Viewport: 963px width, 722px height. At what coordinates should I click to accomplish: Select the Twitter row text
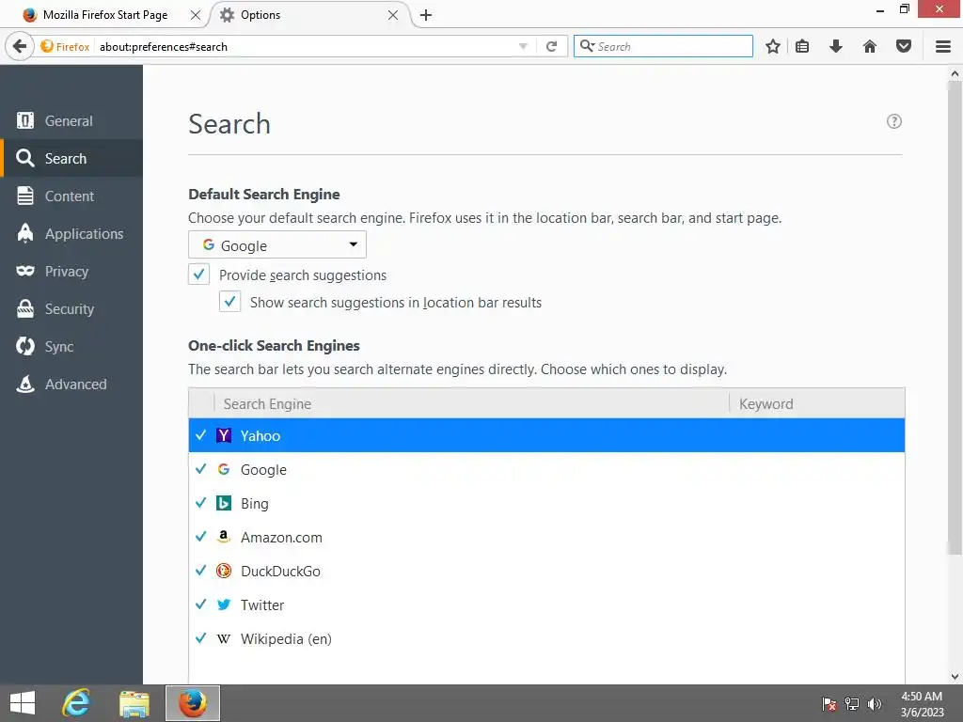point(262,604)
